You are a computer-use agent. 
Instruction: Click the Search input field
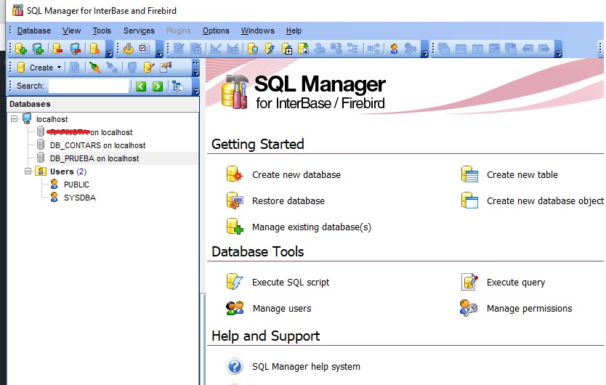88,86
